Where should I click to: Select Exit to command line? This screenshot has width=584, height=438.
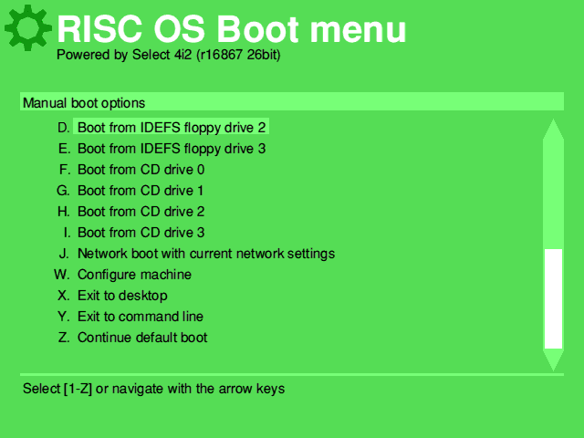(x=140, y=317)
